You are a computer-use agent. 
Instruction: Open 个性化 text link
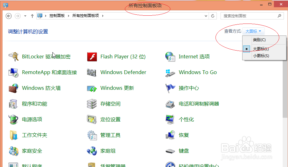[186, 120]
